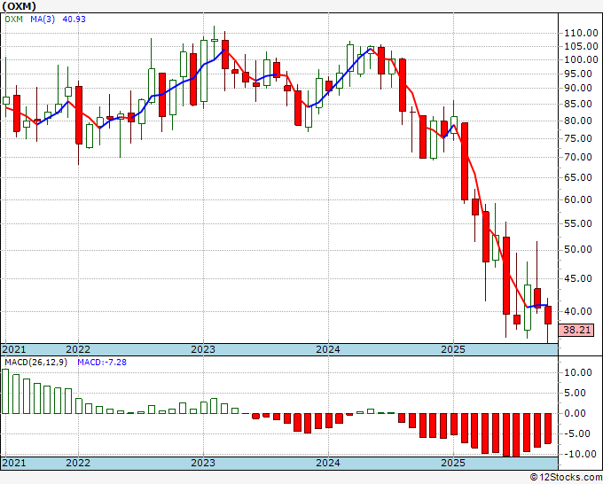The height and width of the screenshot is (484, 603).
Task: Click the 12Stocks.com copyright text
Action: (566, 478)
